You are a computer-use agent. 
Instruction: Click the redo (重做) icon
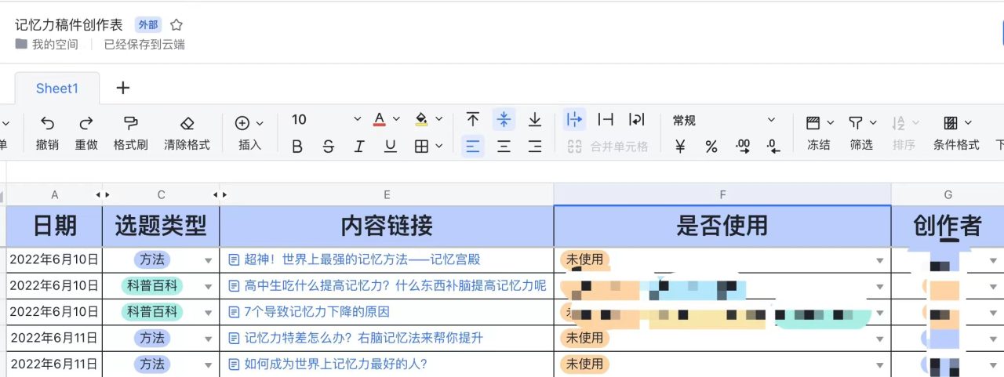coord(86,123)
